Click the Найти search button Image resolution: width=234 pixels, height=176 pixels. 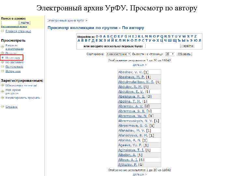click(x=25, y=23)
